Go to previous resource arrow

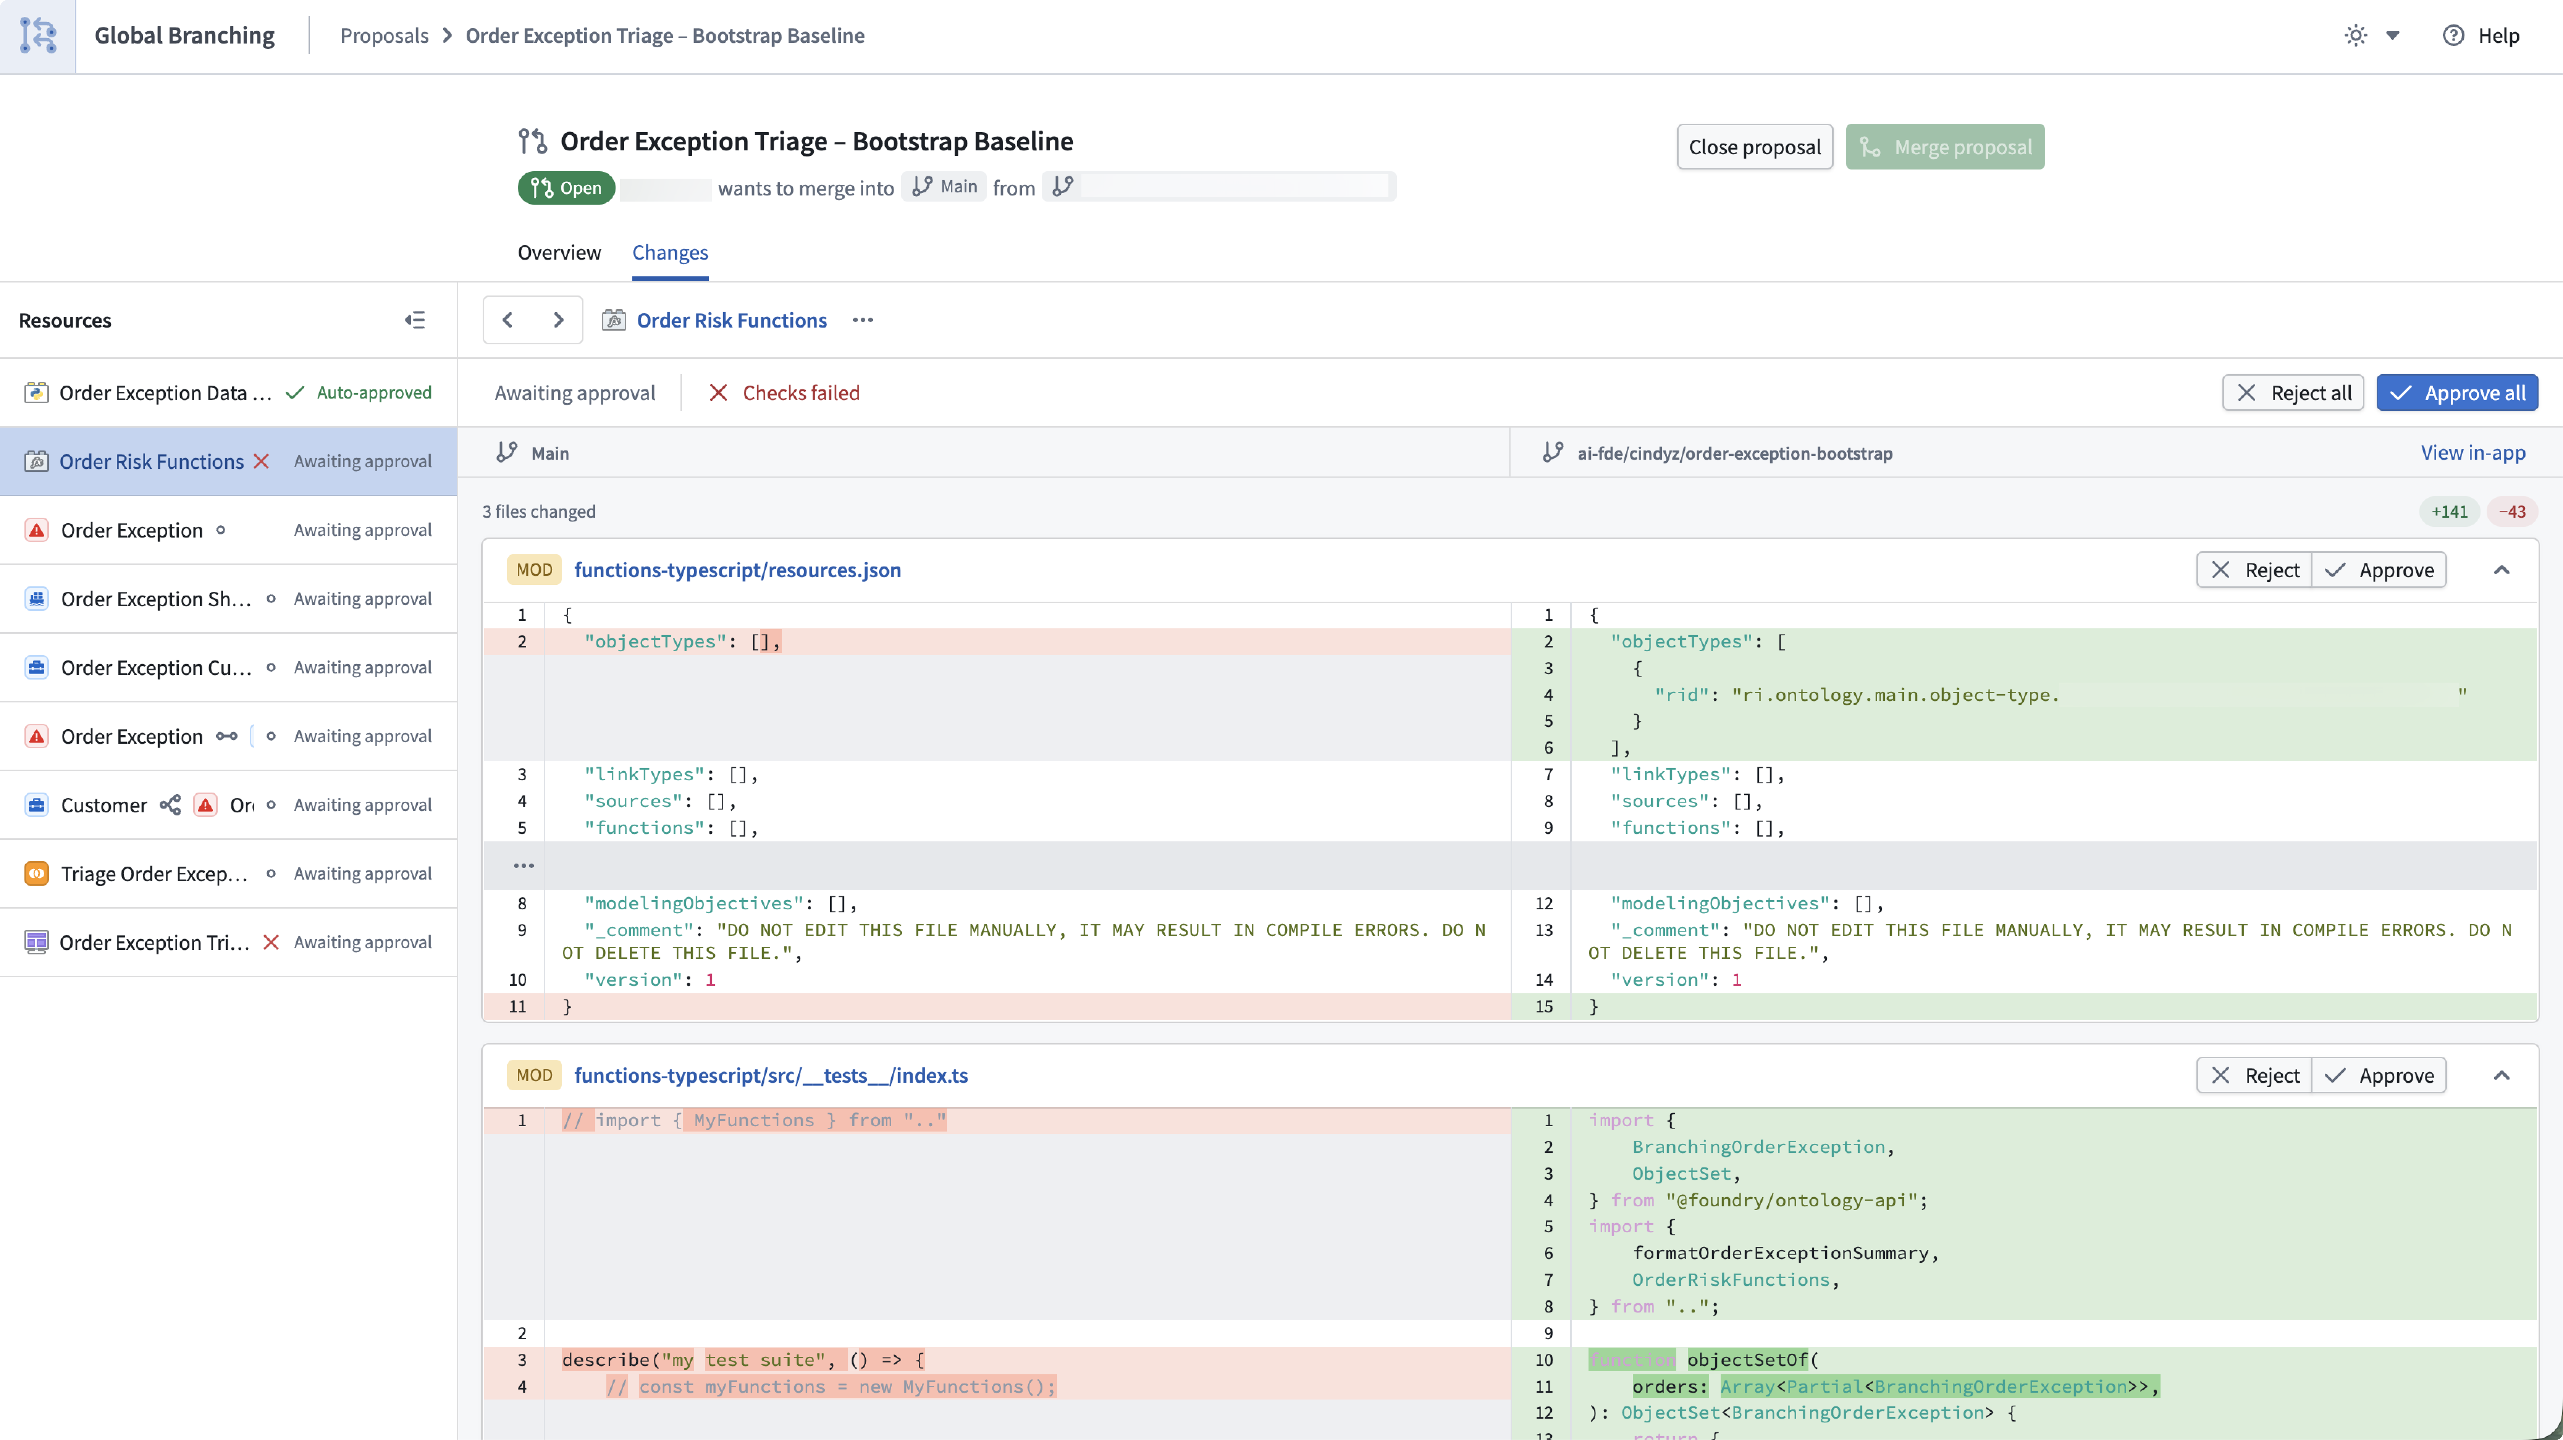(508, 320)
